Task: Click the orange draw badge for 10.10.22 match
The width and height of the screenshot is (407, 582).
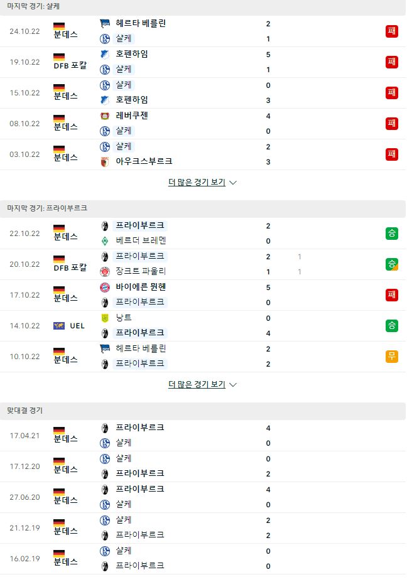Action: 392,357
